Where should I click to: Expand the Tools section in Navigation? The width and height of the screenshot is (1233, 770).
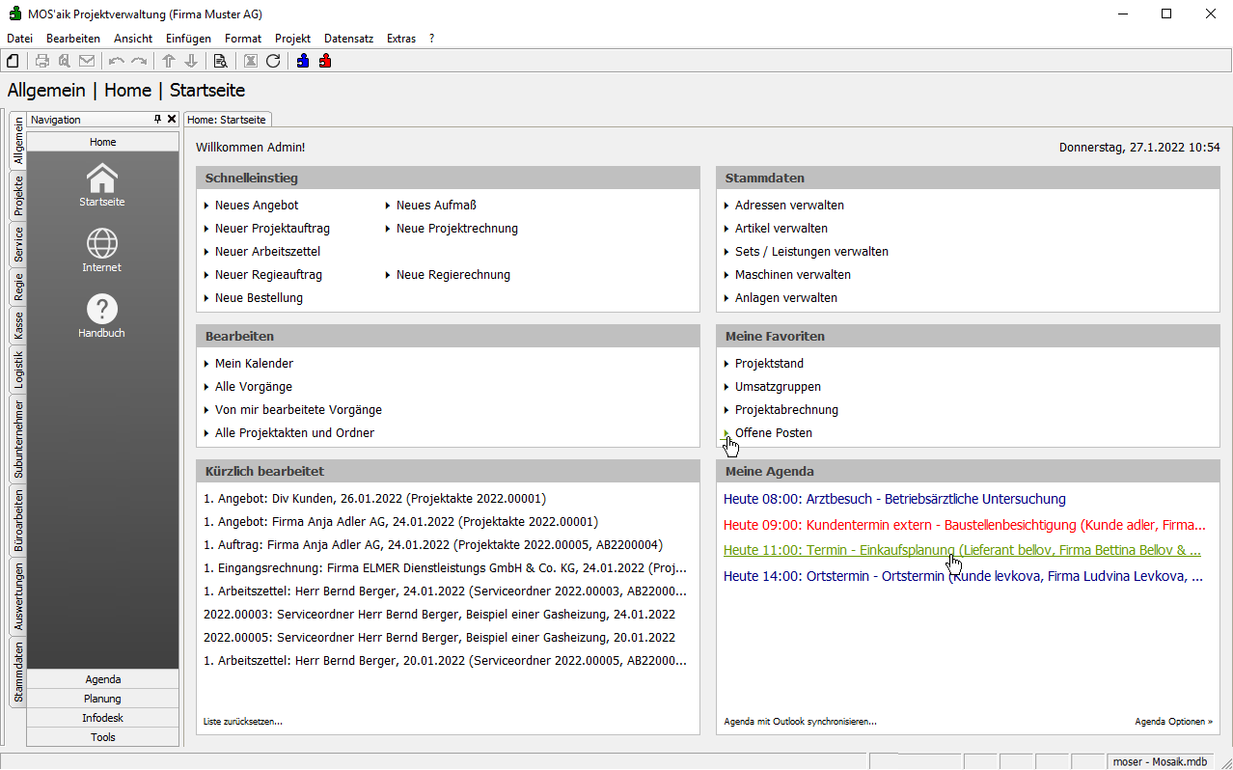point(102,737)
